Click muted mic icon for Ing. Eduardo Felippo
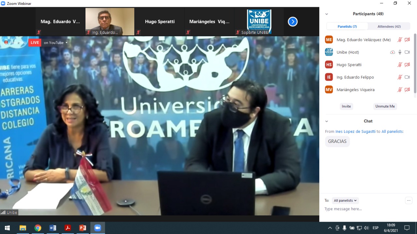 coord(400,77)
